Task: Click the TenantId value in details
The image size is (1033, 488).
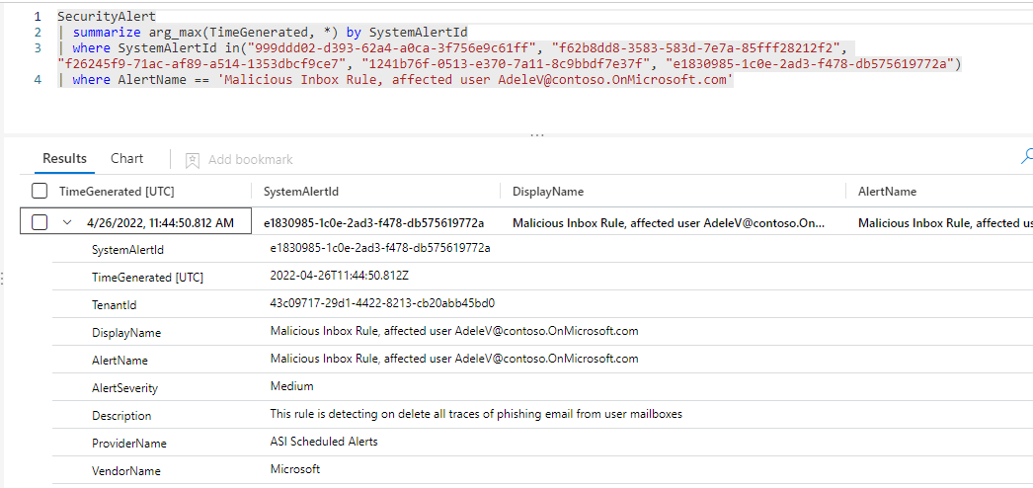Action: pos(382,303)
